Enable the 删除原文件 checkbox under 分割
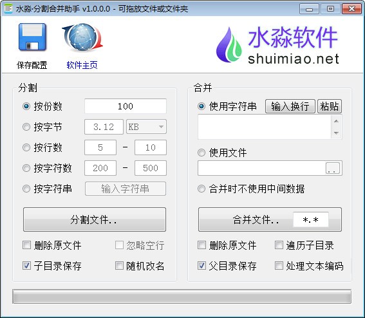Image resolution: width=365 pixels, height=318 pixels. point(26,245)
